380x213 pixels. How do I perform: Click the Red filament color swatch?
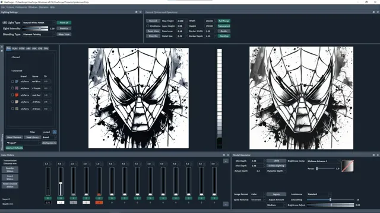coord(17,95)
